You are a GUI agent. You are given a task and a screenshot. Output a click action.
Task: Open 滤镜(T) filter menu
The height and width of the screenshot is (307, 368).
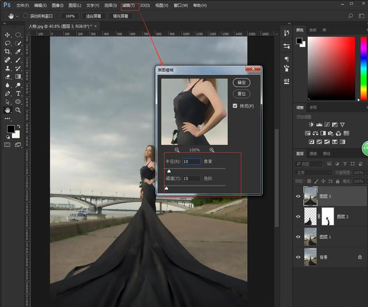(129, 5)
